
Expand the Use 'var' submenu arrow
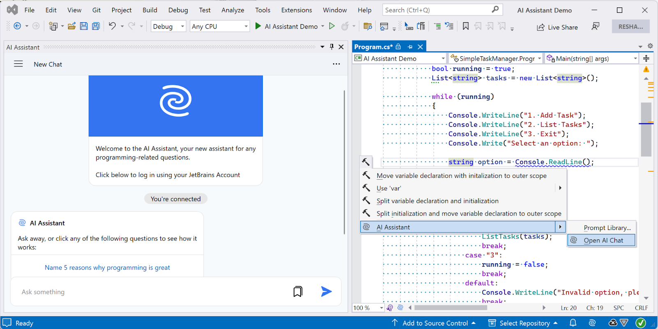[x=560, y=188]
